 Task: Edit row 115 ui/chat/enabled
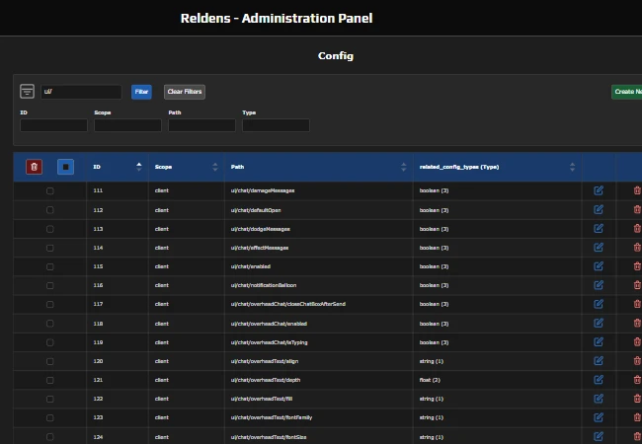[x=599, y=266]
